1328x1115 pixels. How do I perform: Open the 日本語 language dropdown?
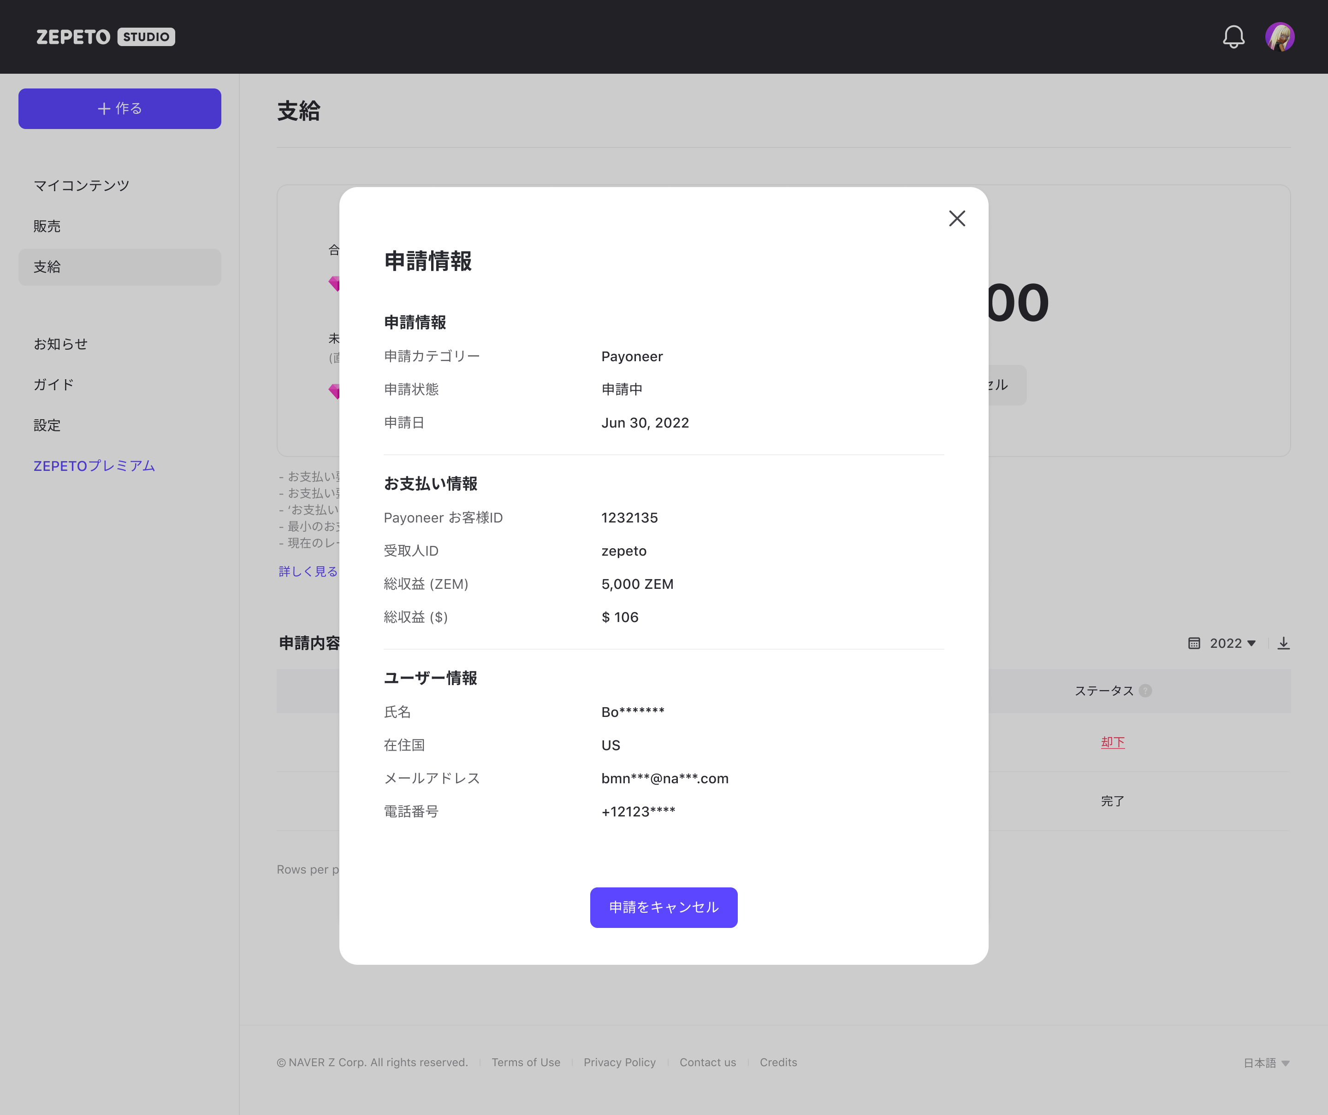click(1266, 1063)
